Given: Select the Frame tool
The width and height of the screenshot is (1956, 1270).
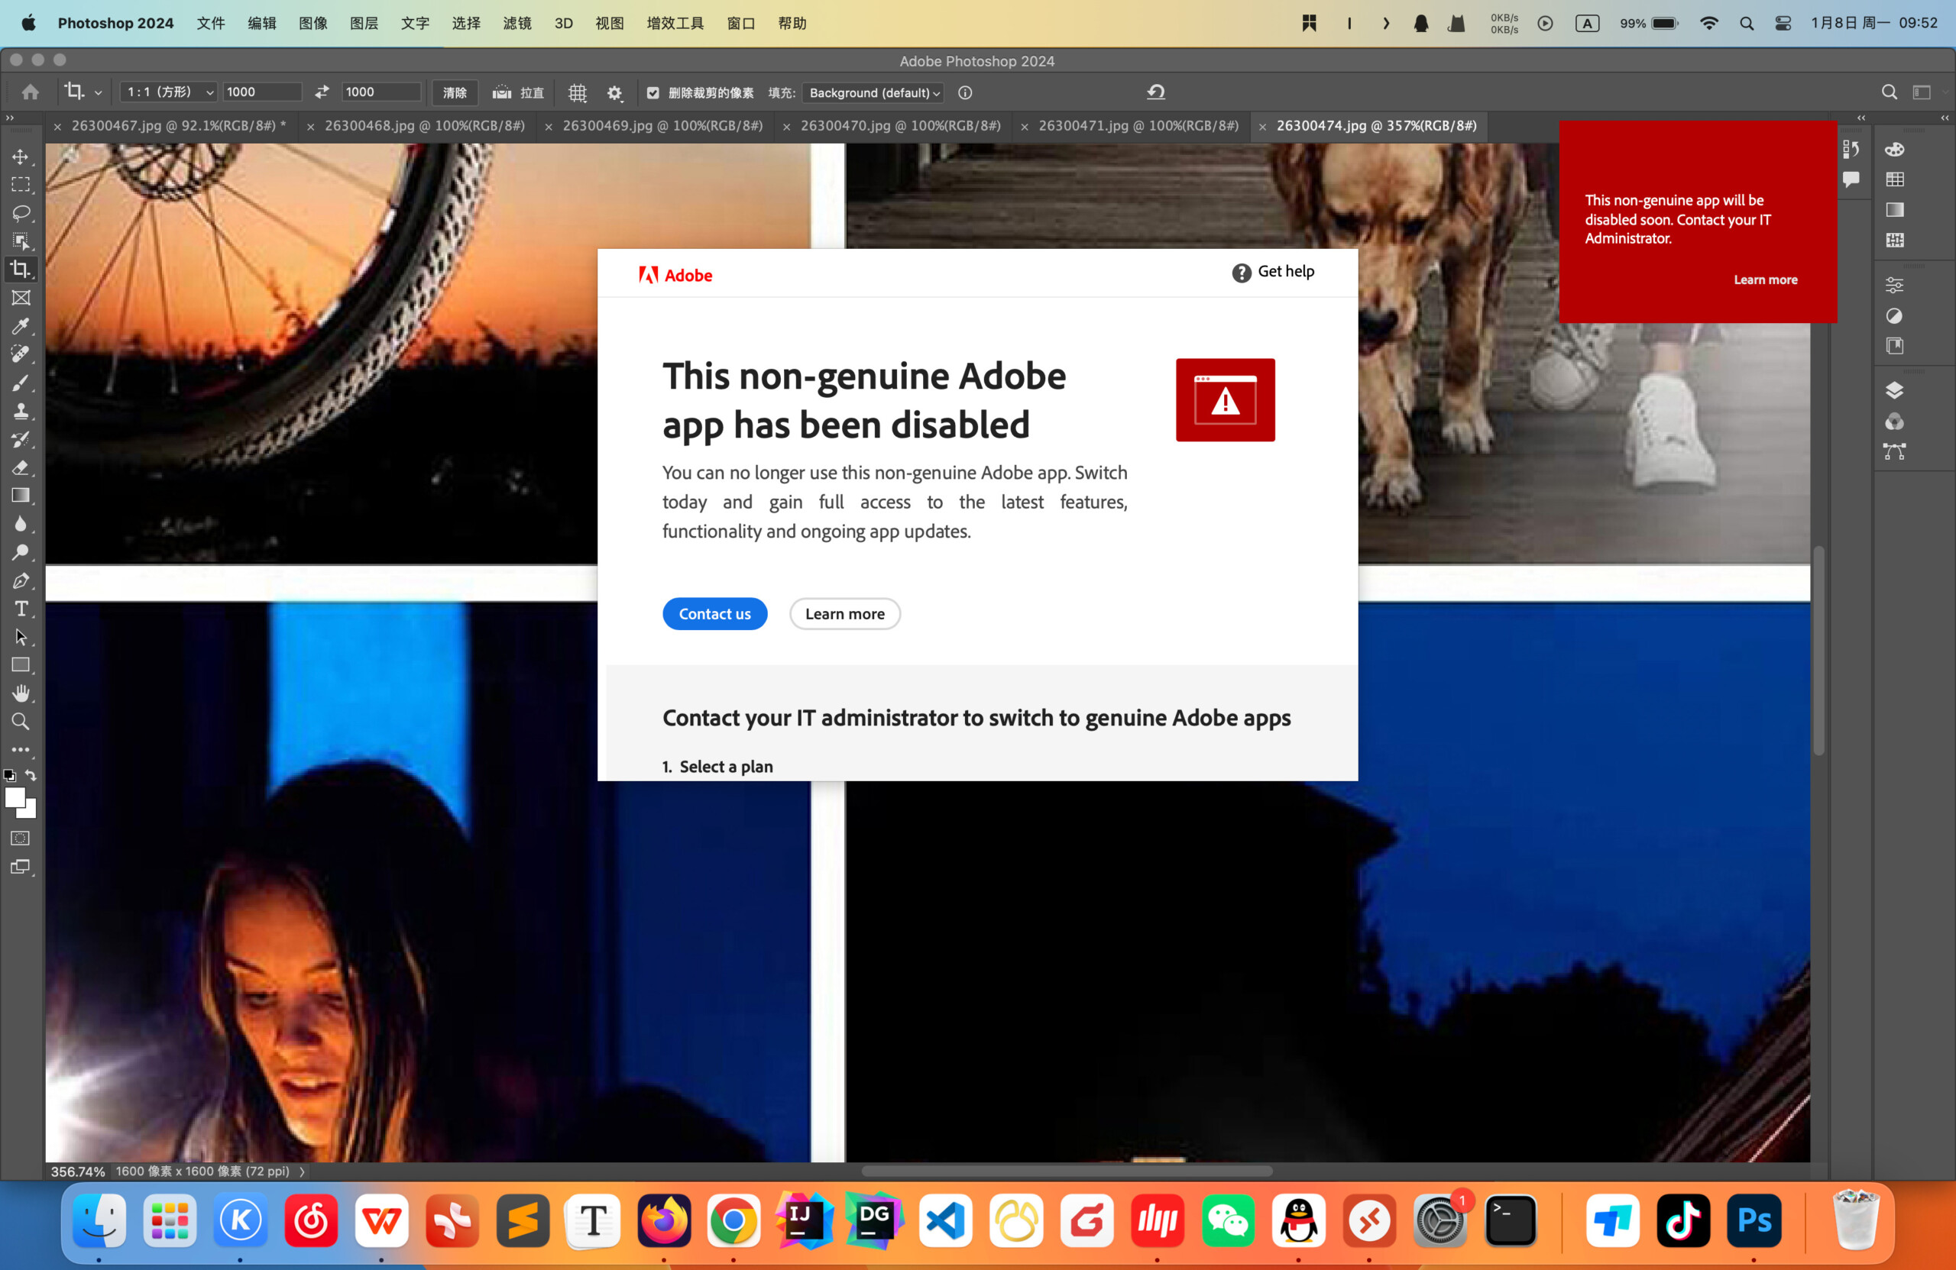Looking at the screenshot, I should [x=21, y=297].
